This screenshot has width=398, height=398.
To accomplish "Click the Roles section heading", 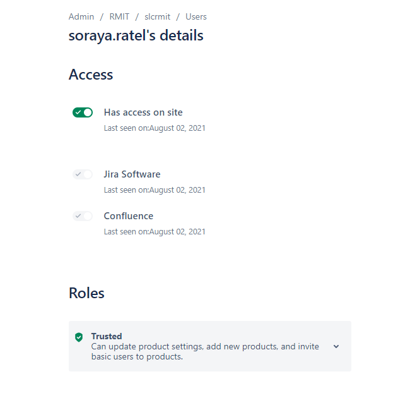I will 86,293.
